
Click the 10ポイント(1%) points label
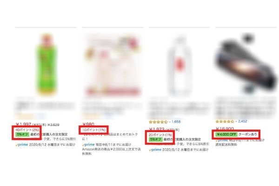click(94, 130)
